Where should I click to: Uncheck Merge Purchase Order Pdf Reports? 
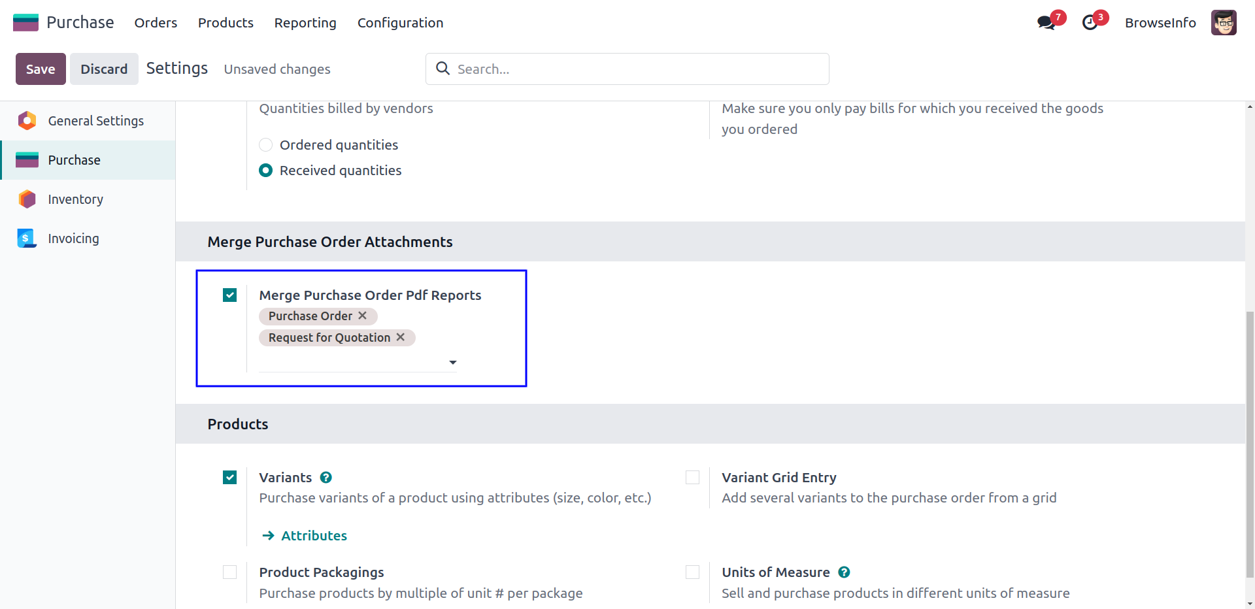click(230, 295)
